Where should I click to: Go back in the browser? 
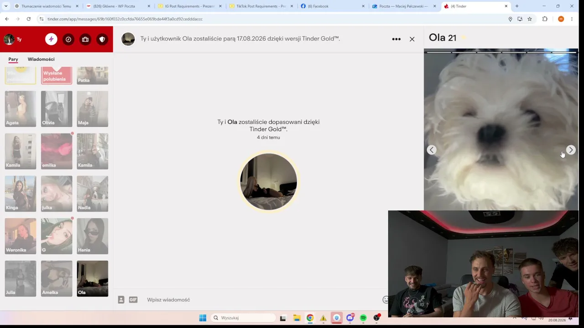pos(7,19)
